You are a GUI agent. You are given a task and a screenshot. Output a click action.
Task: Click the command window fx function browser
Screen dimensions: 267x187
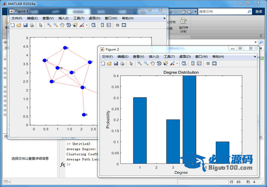(63, 165)
